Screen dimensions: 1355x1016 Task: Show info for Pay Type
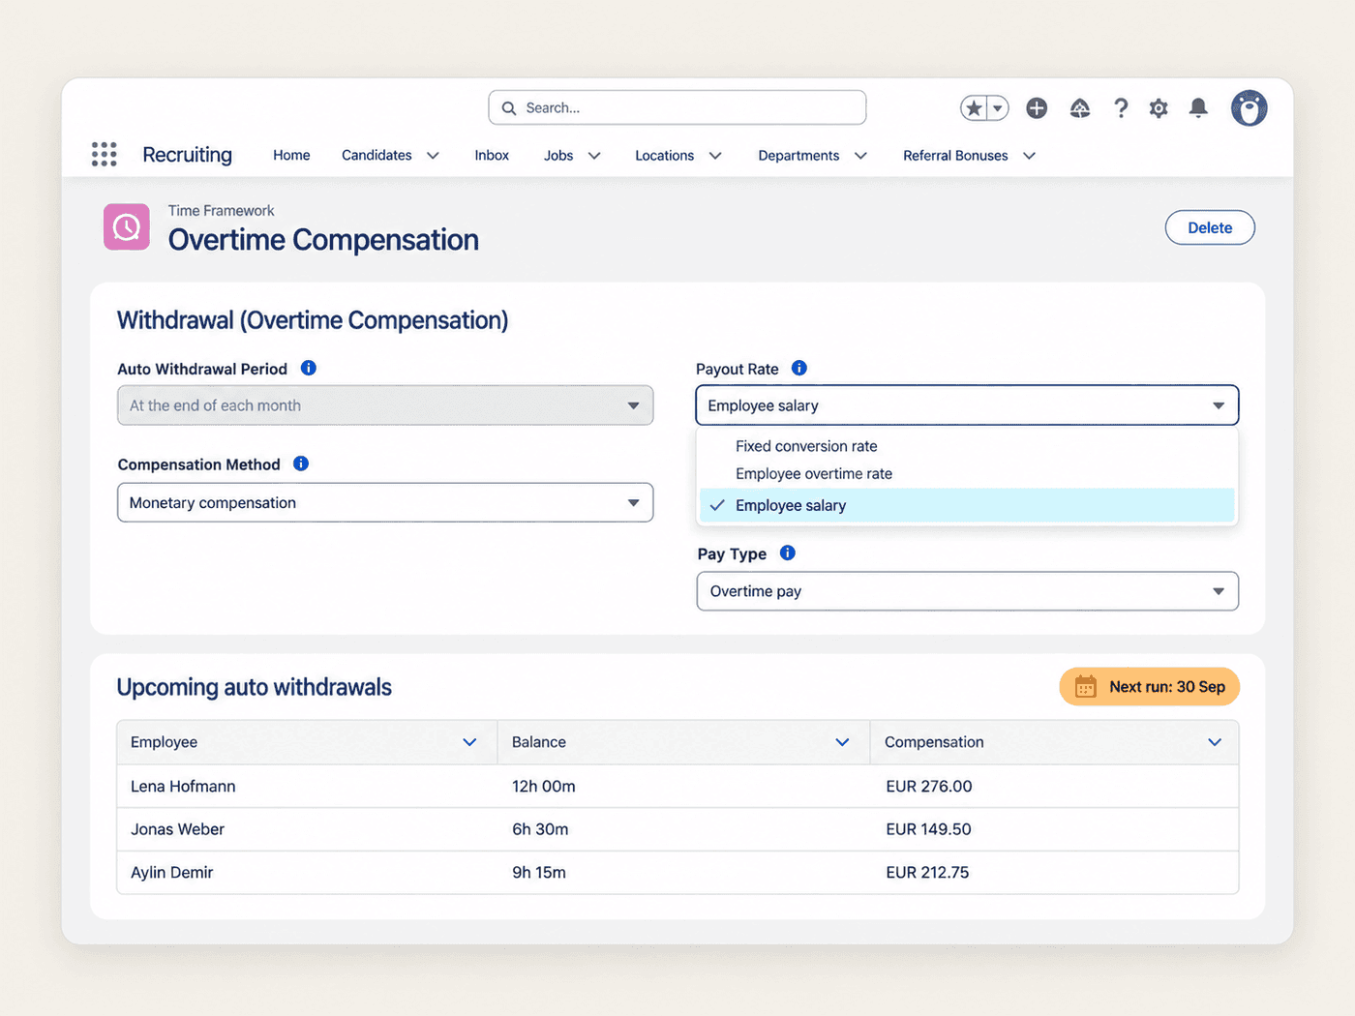pyautogui.click(x=788, y=553)
